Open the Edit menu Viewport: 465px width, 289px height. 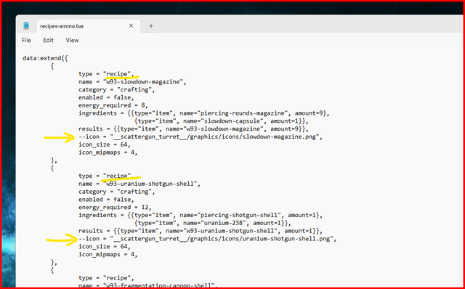[49, 40]
